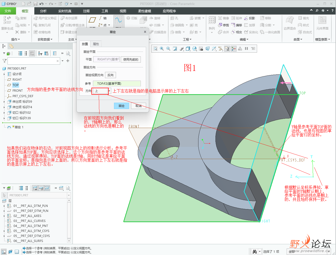Click the Zoom Out magnifier icon
The width and height of the screenshot is (336, 255).
[168, 49]
